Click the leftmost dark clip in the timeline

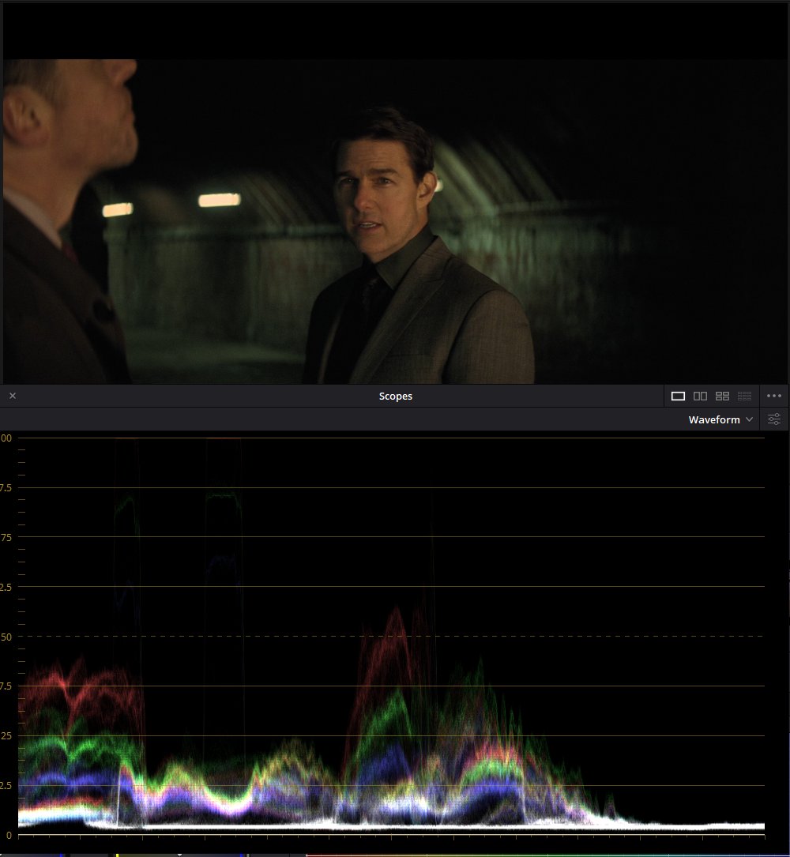(32, 852)
